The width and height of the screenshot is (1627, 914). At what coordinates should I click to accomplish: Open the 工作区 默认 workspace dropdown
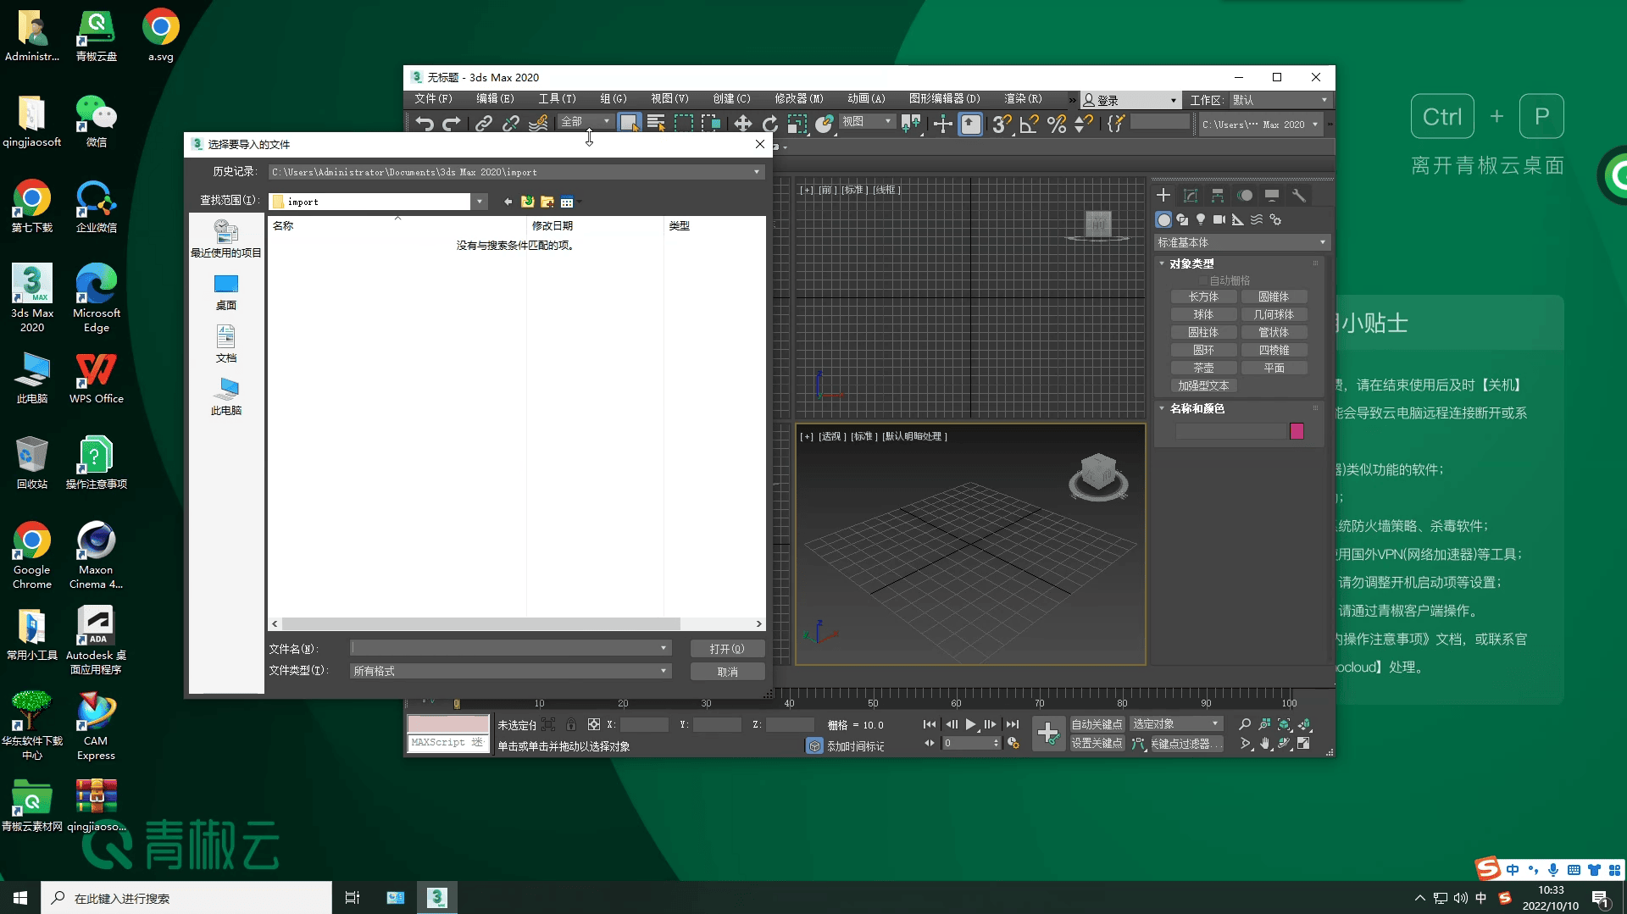point(1280,100)
